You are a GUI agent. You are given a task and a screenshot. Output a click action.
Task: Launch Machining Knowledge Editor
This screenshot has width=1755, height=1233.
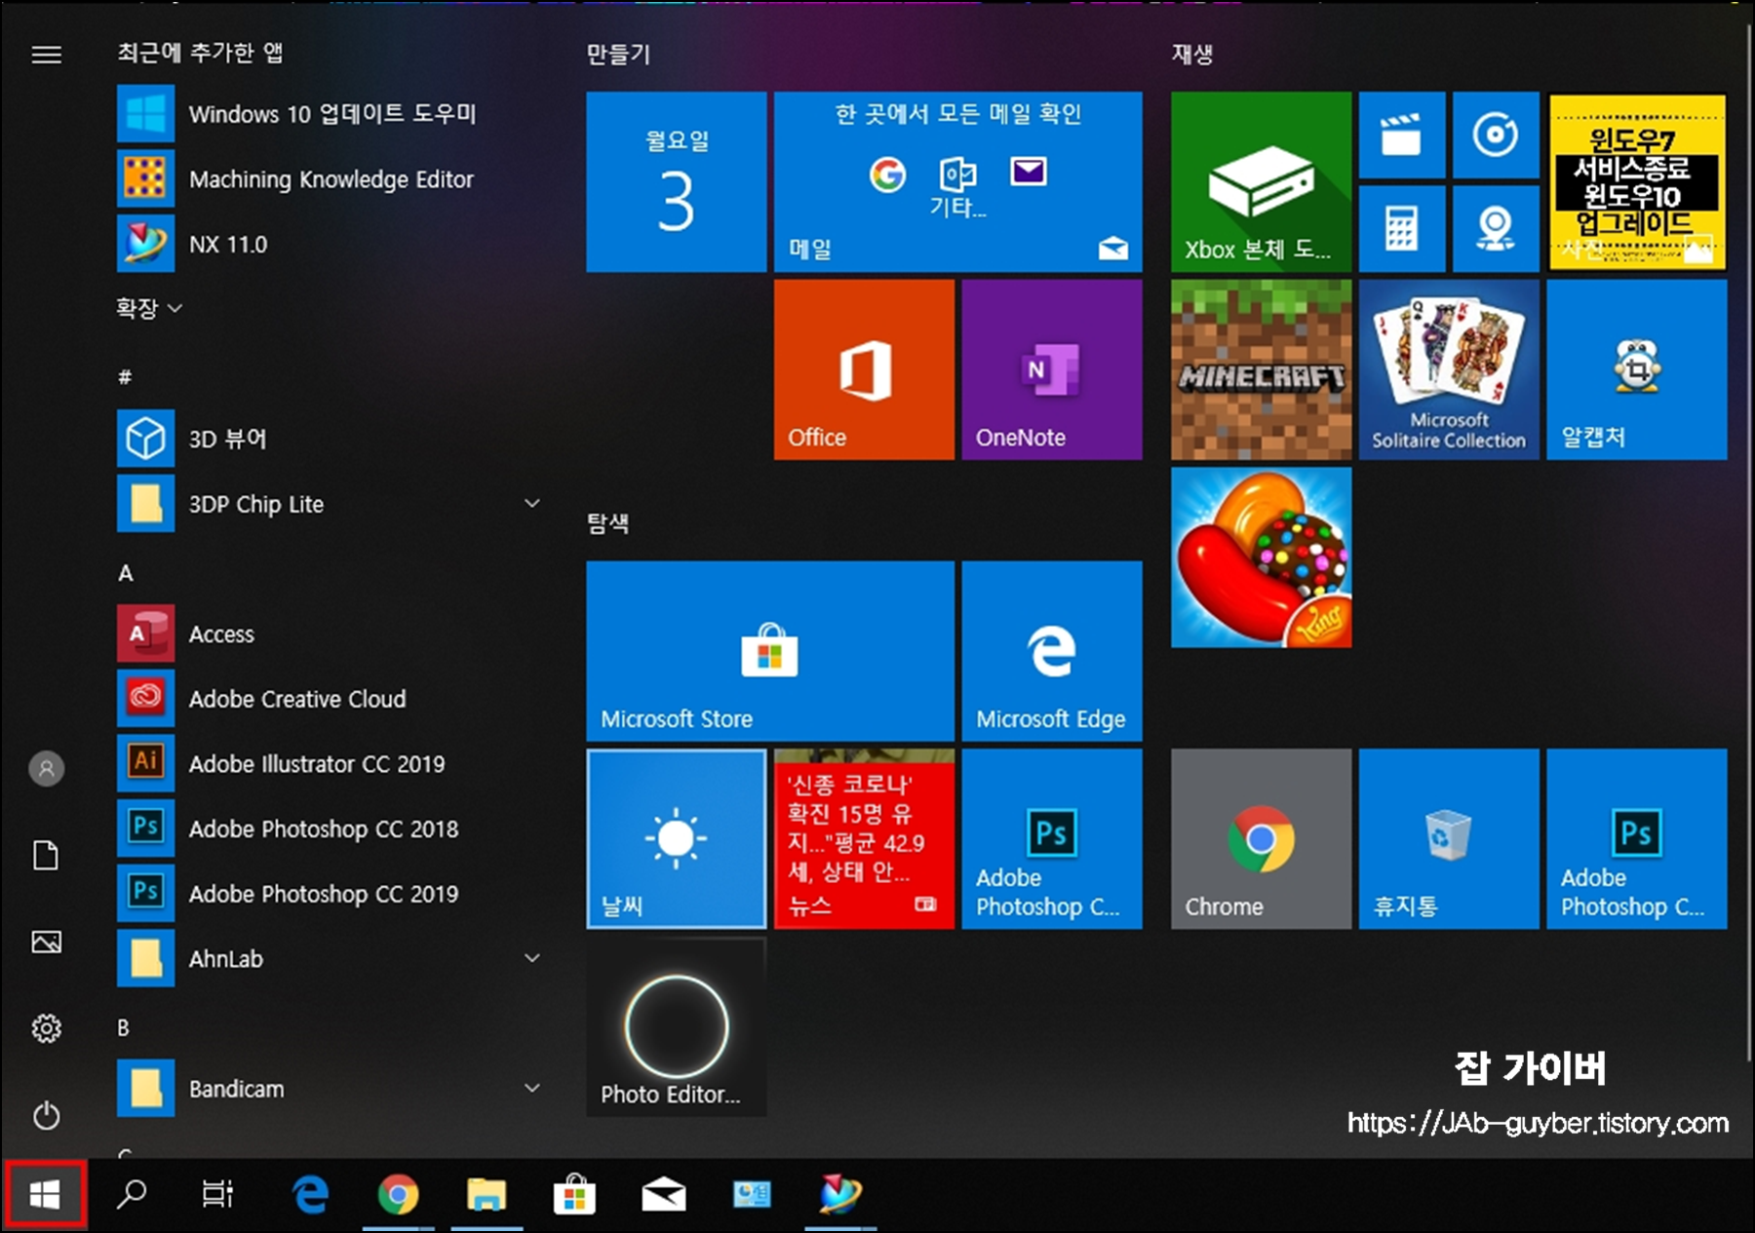331,179
